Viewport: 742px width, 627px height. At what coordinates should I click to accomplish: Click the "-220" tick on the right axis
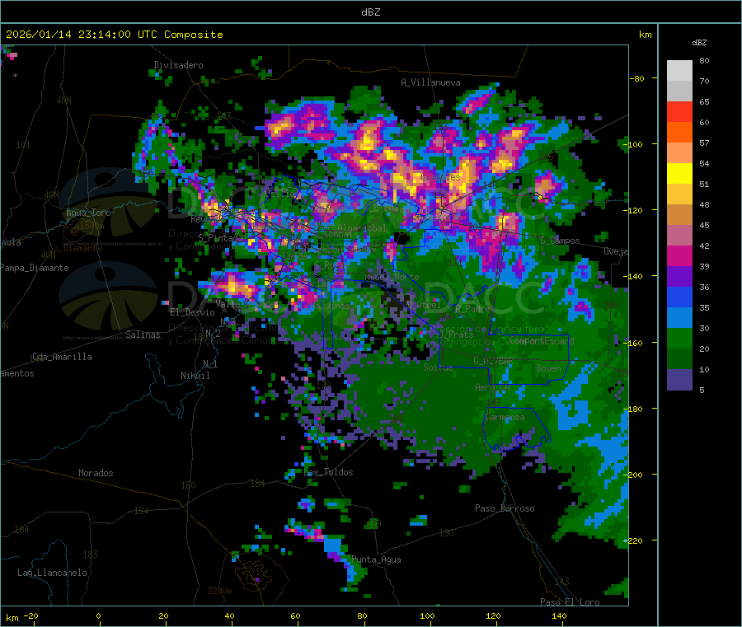click(635, 540)
